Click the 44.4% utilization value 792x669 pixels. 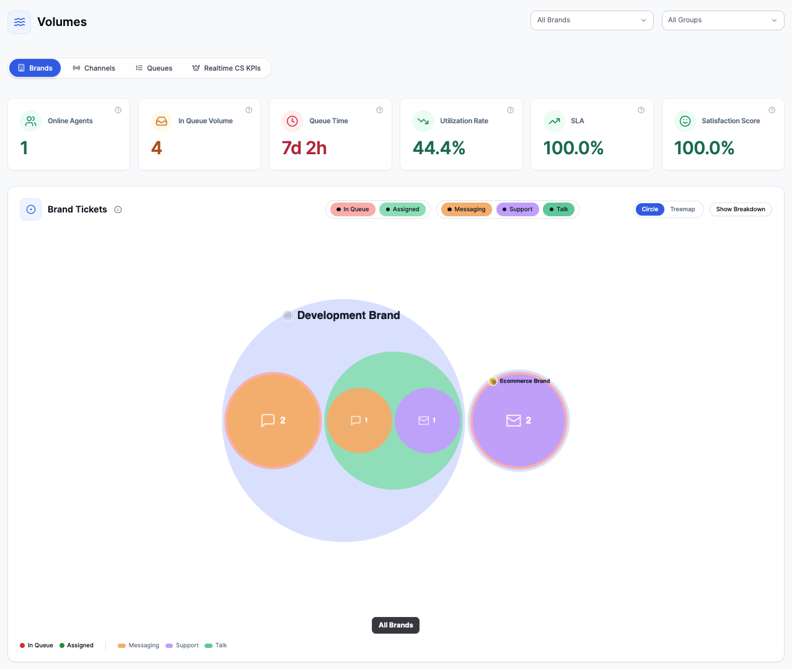(439, 148)
